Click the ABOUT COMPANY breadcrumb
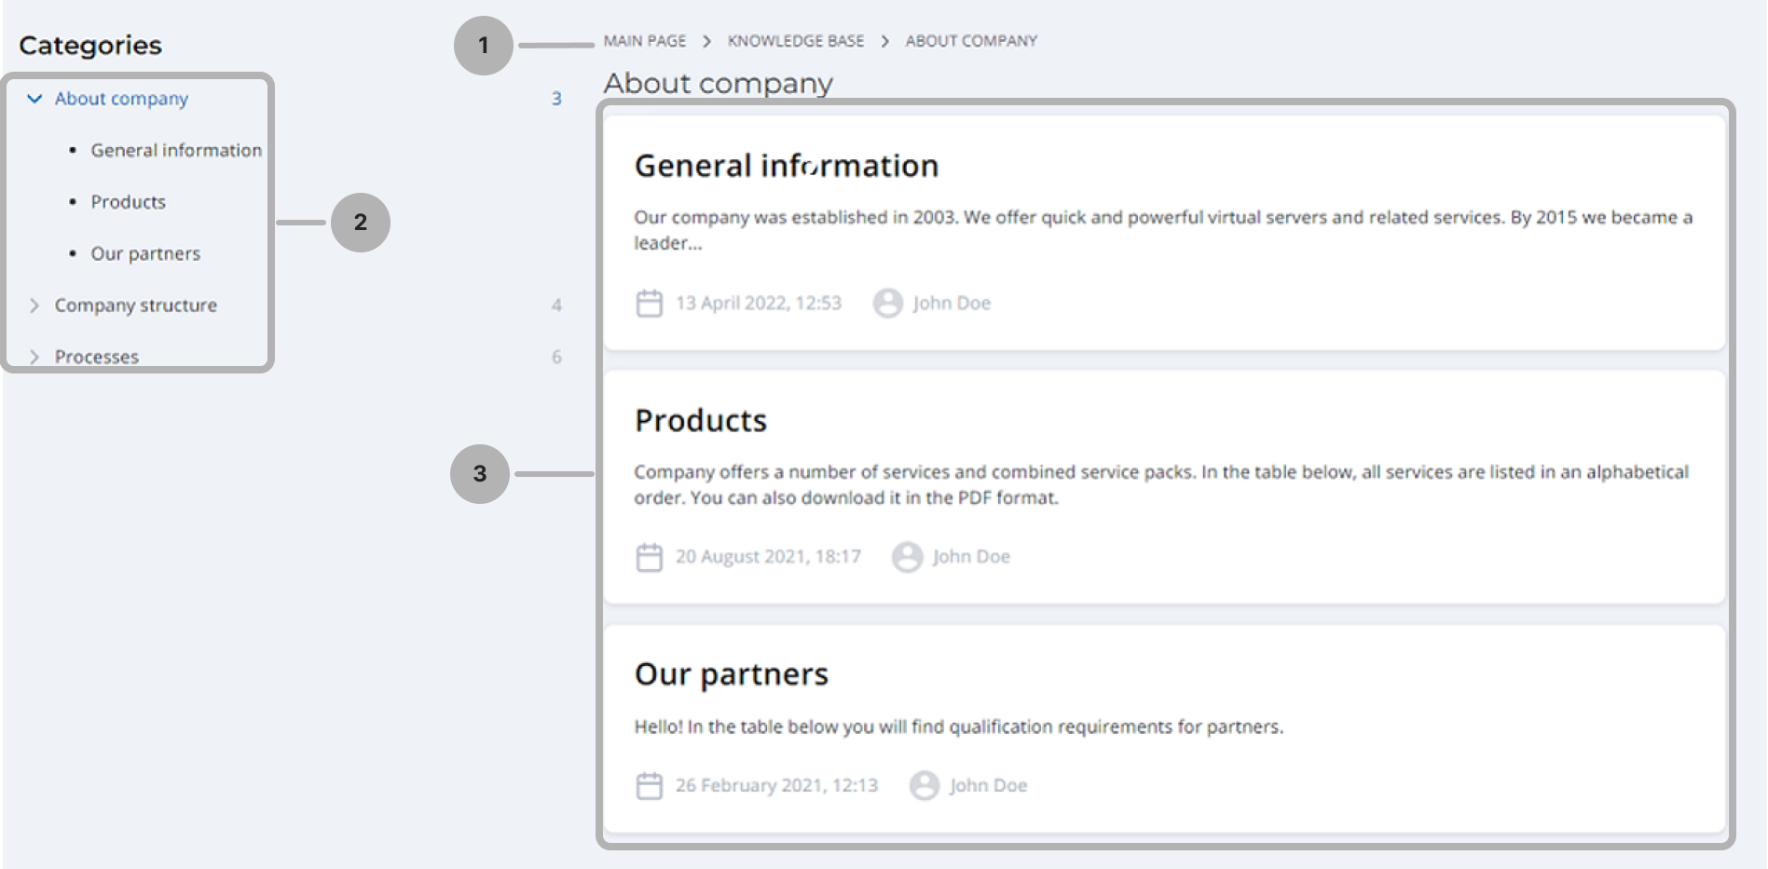 coord(970,41)
